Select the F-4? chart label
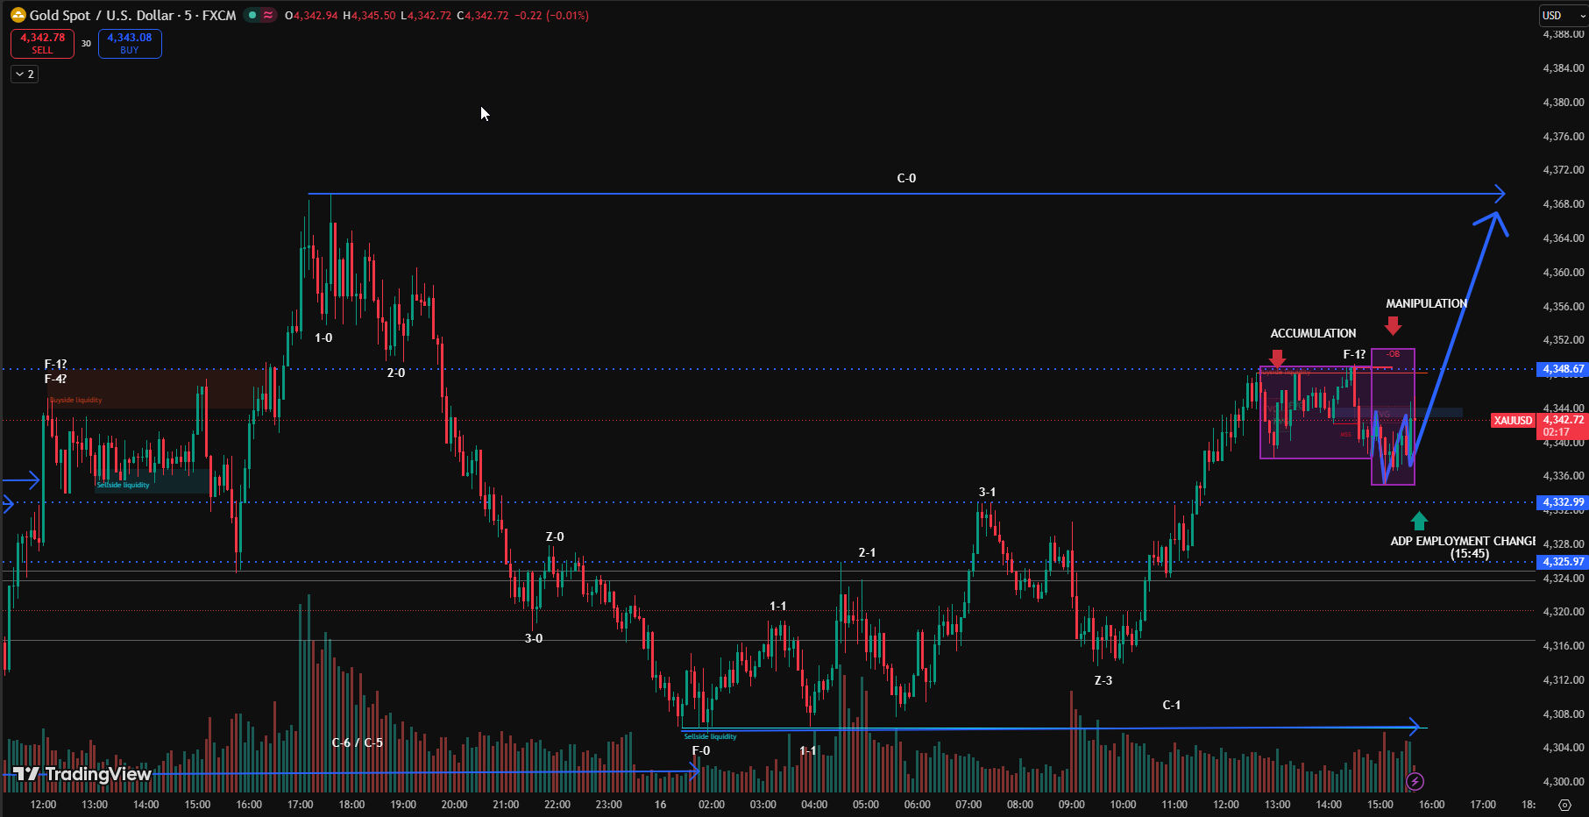The image size is (1589, 817). coord(55,379)
